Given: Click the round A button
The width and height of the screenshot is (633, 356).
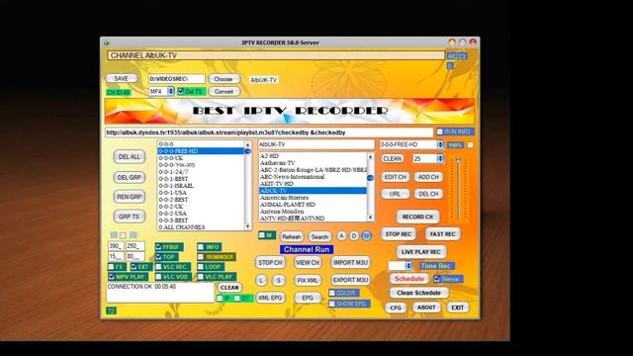Looking at the screenshot, I should click(x=341, y=235).
